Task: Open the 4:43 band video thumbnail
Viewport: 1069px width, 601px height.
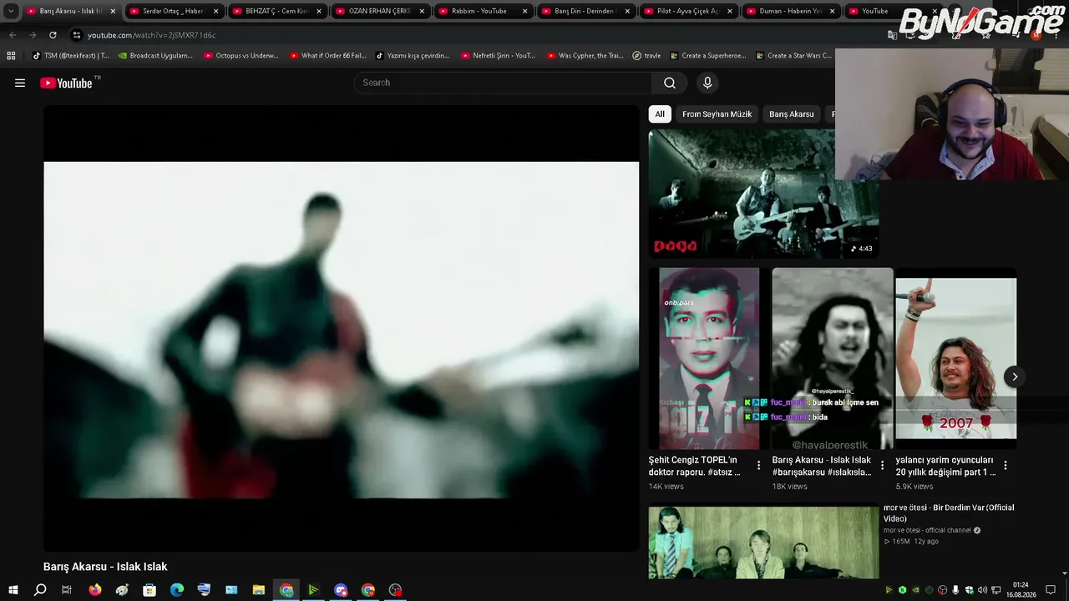Action: tap(763, 194)
